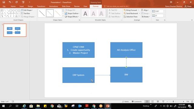
Task: Select the oval shape in Insert Shapes
Action: click(14, 11)
